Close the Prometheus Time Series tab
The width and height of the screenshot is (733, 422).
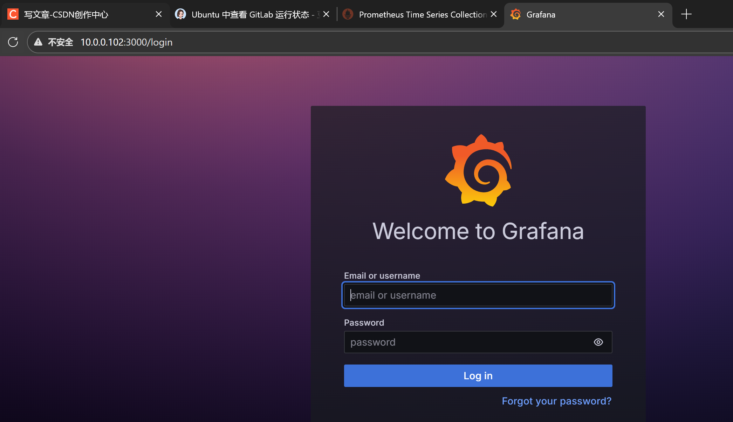[494, 14]
